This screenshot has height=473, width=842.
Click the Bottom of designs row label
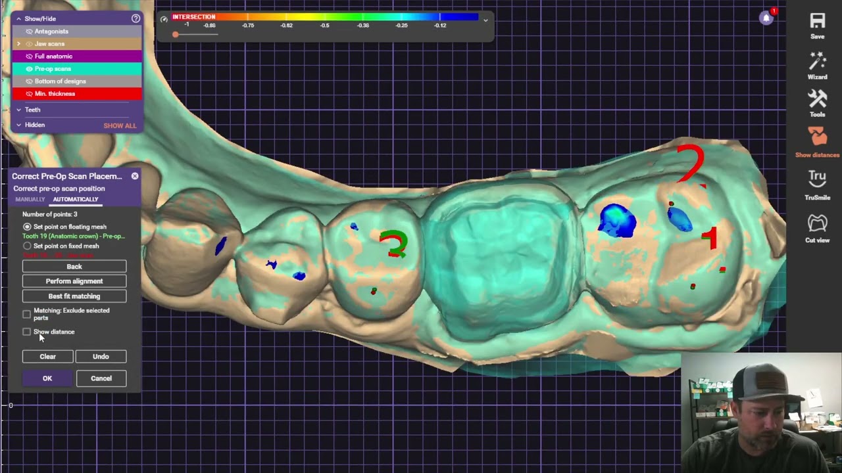61,81
